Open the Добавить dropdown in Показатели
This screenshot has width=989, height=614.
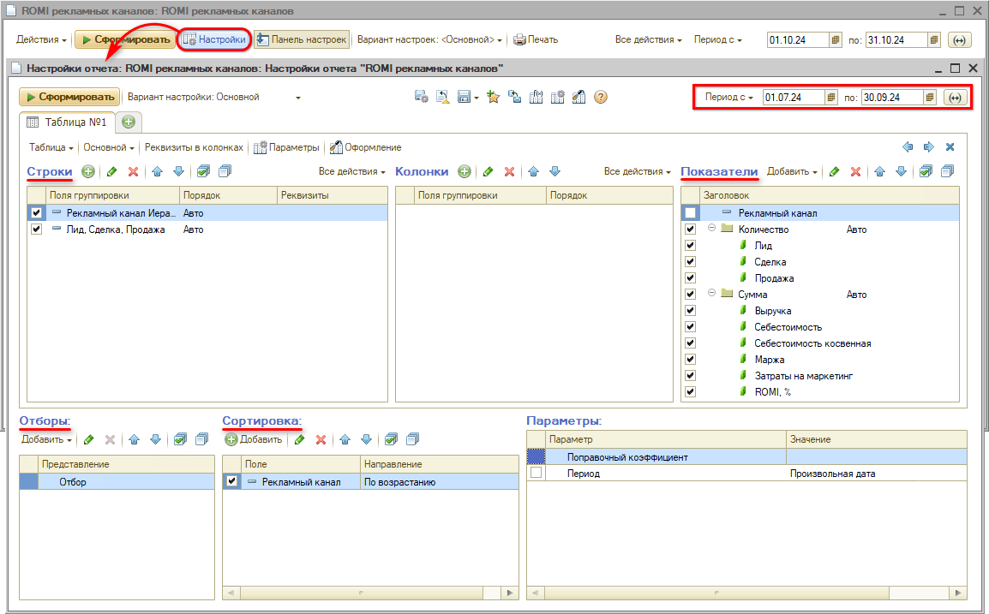[x=792, y=171]
